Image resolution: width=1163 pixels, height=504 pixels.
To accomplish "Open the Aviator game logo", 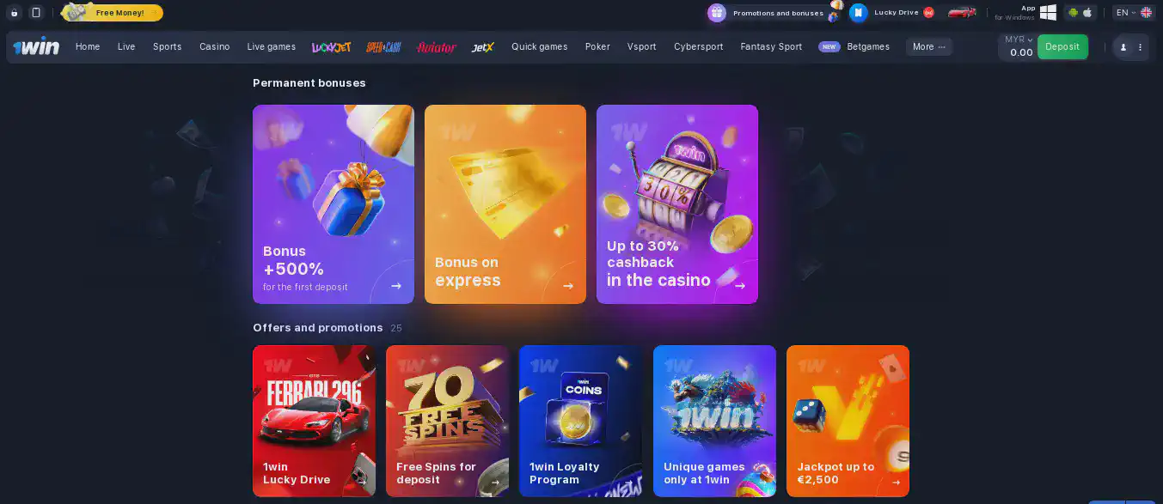I will click(436, 47).
